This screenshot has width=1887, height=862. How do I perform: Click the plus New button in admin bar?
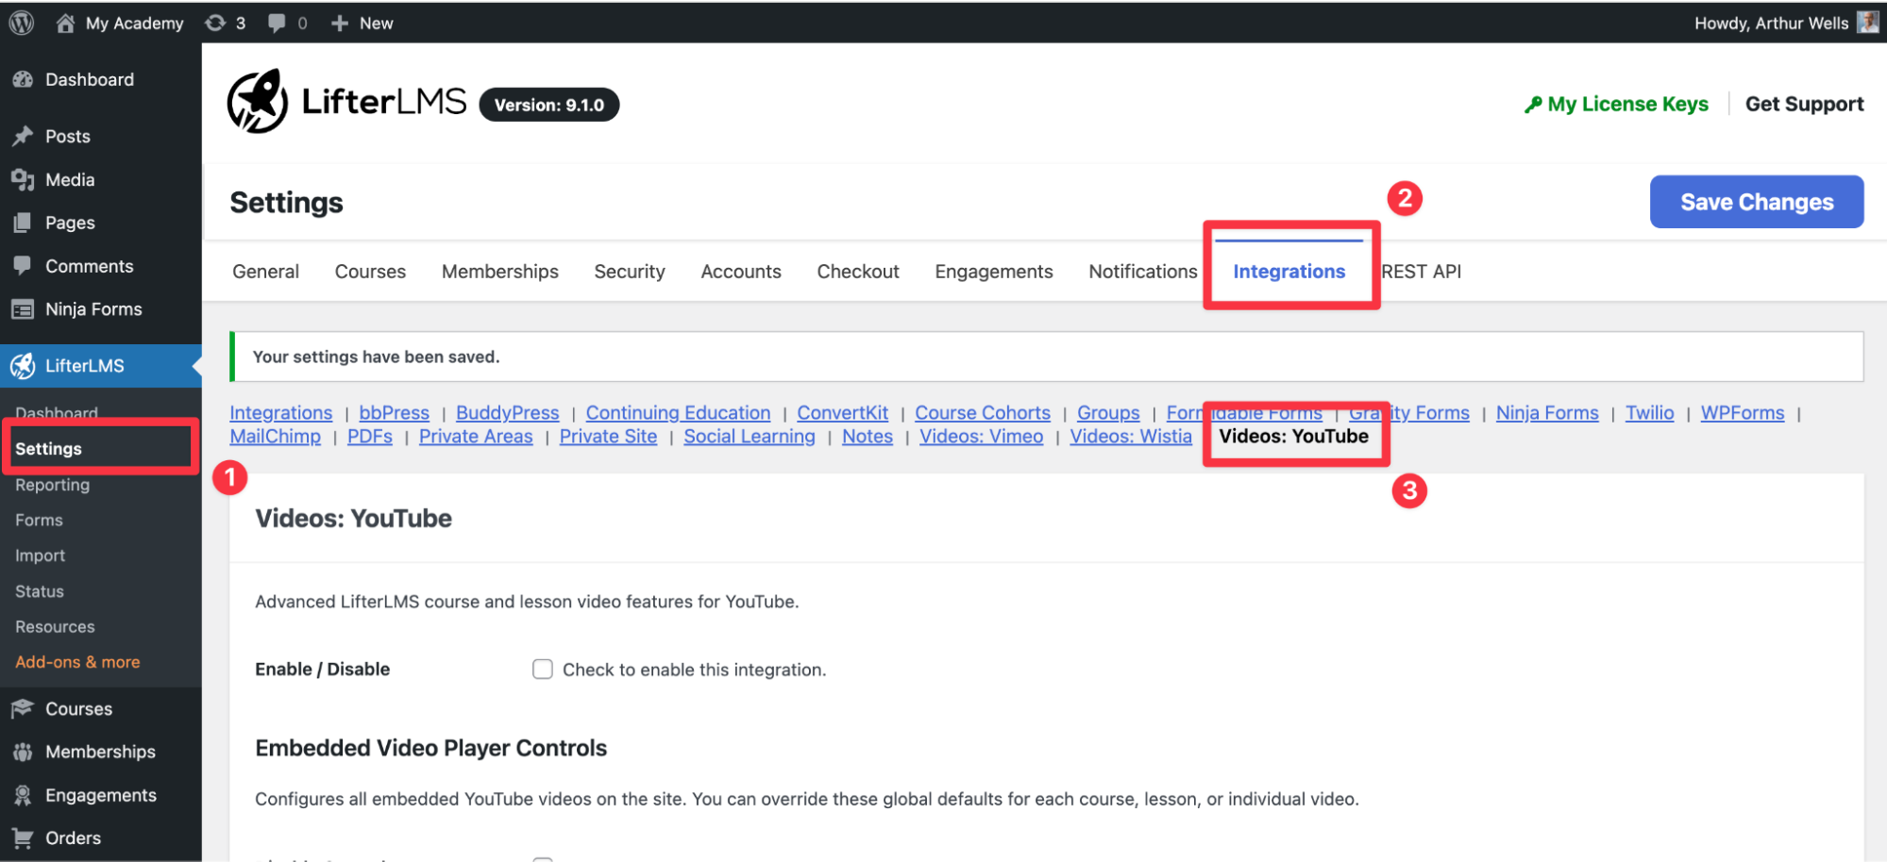pos(362,23)
